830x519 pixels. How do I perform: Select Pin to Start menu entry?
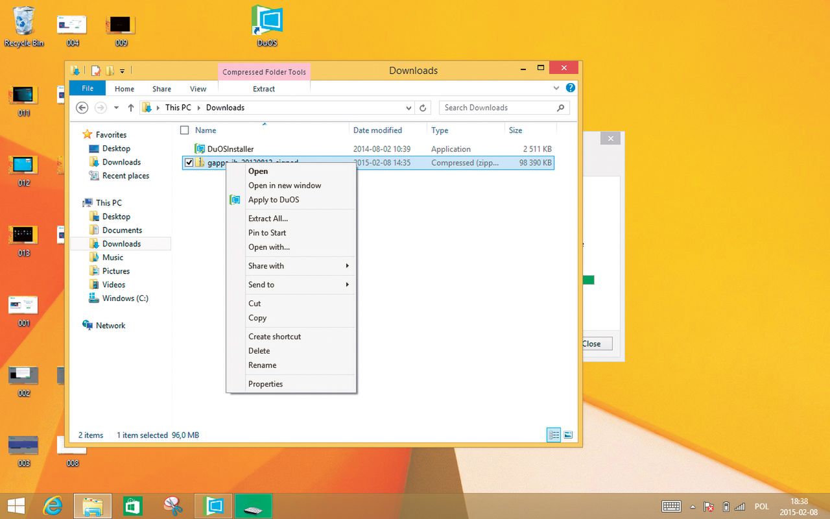(x=291, y=233)
